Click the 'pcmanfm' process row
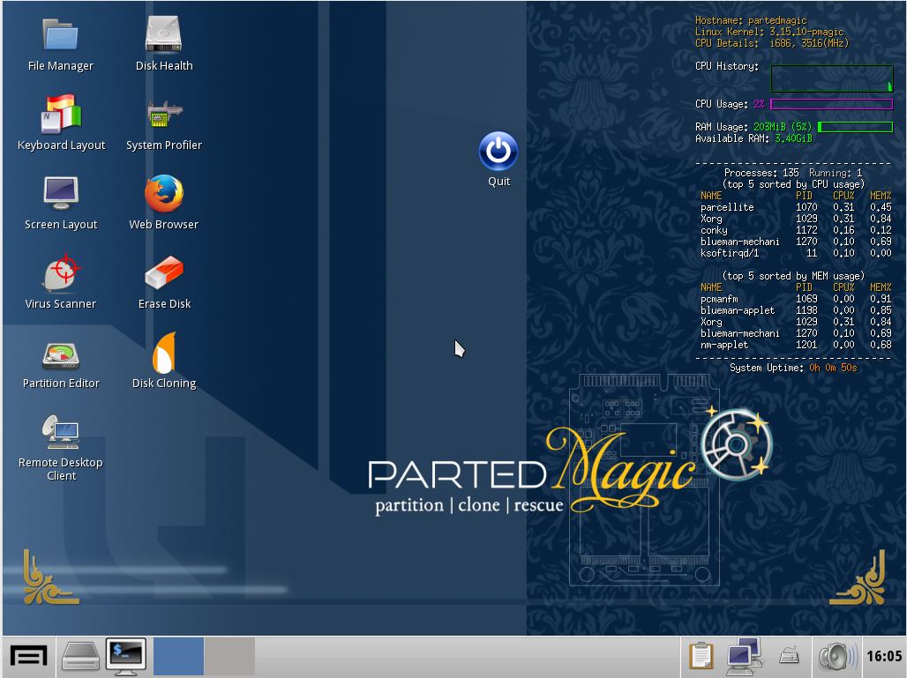This screenshot has width=907, height=678. [x=796, y=299]
